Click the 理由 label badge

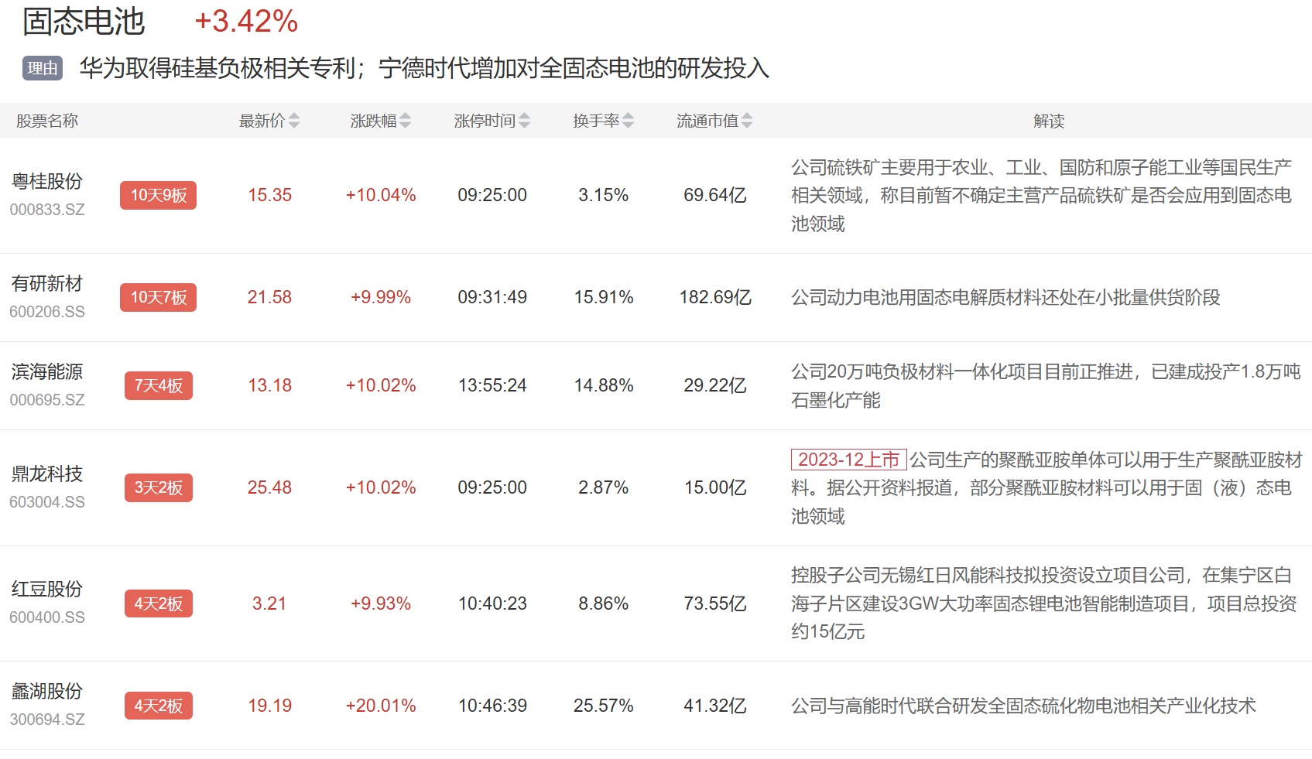pyautogui.click(x=43, y=68)
